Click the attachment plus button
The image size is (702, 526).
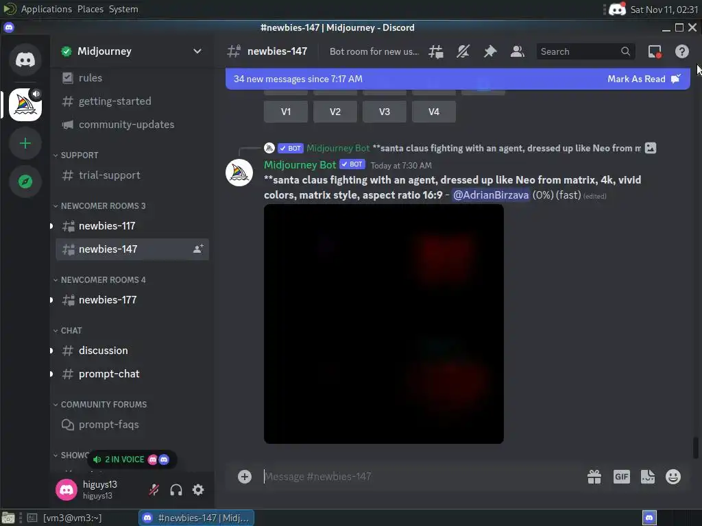click(x=245, y=477)
